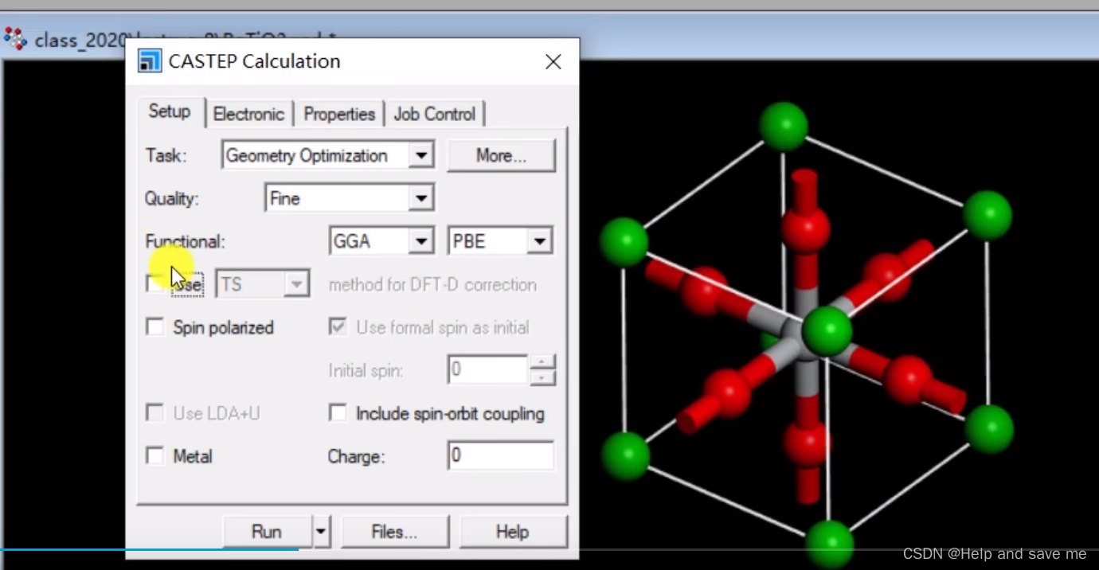Decrease Initial spin with down arrow
The width and height of the screenshot is (1099, 570).
point(542,378)
